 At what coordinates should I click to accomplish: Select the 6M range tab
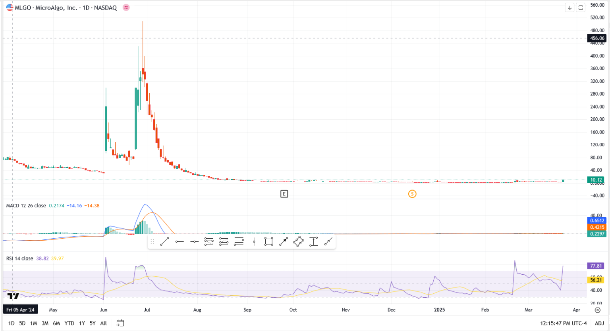56,323
